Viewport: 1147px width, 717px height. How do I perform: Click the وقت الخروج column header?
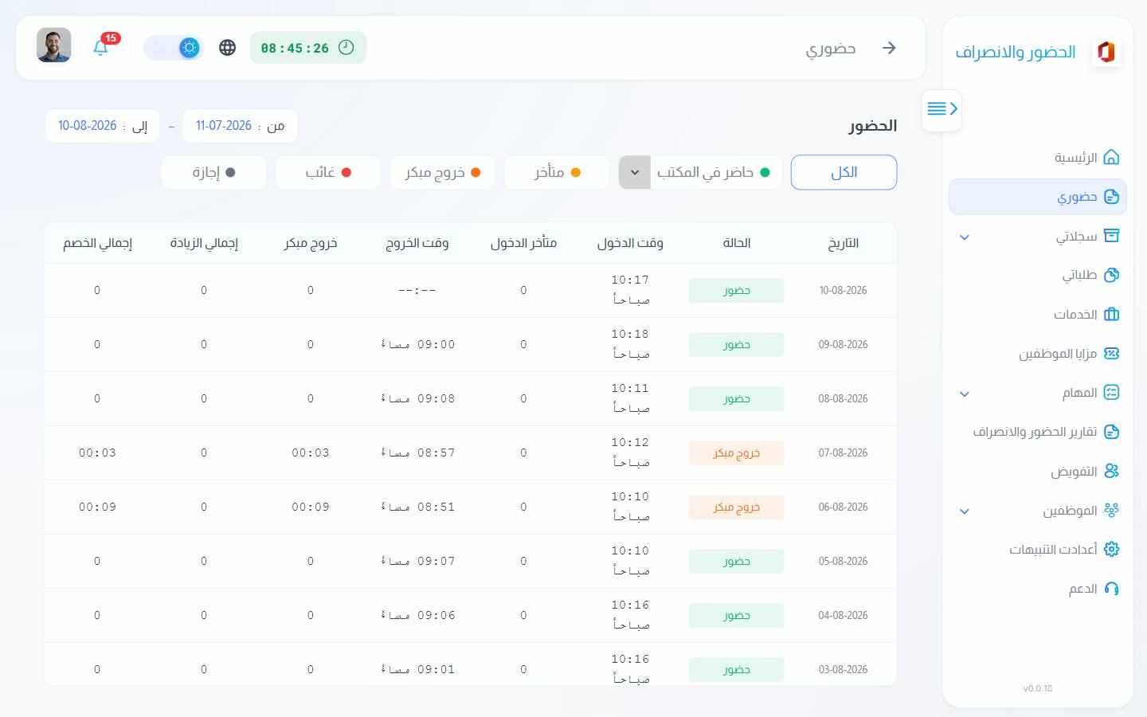417,243
